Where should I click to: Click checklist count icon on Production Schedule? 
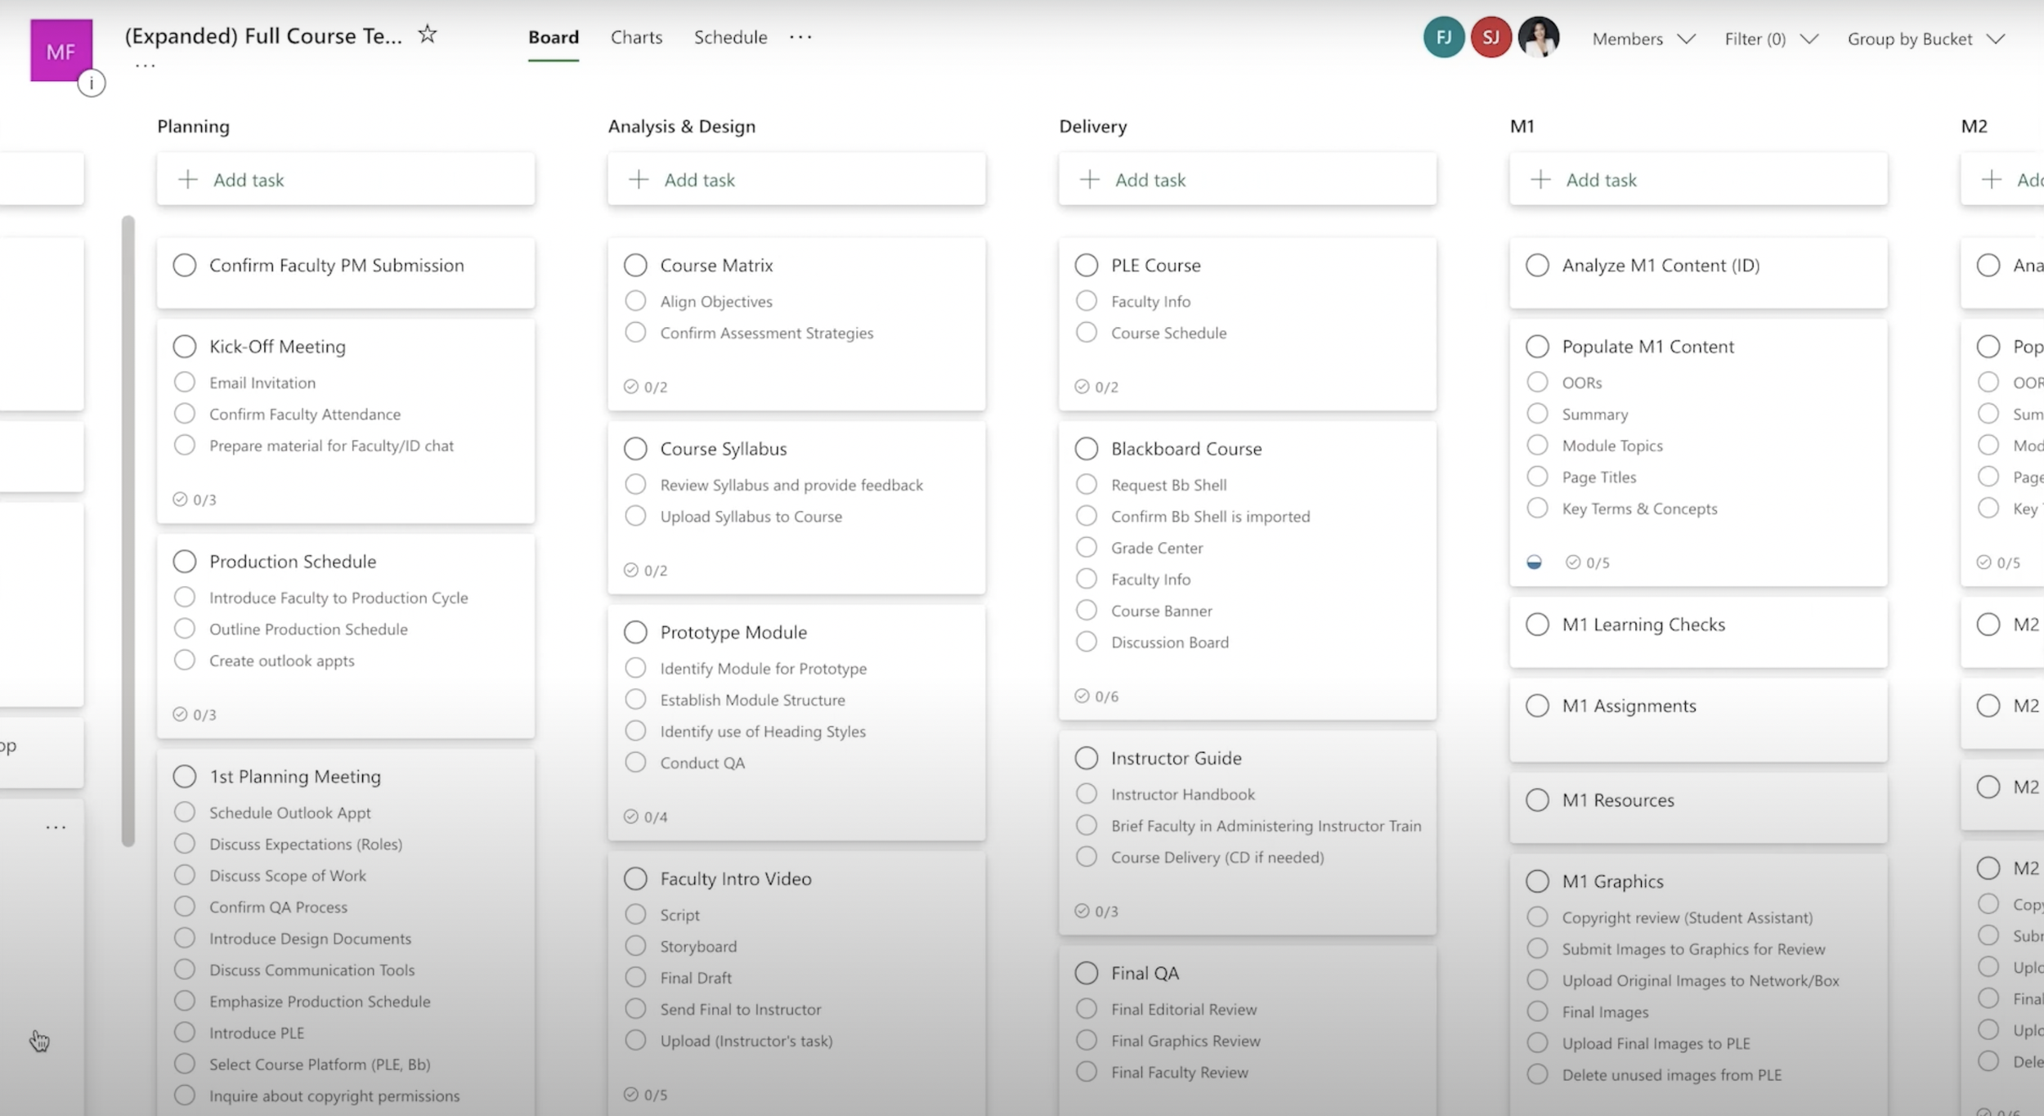point(180,714)
